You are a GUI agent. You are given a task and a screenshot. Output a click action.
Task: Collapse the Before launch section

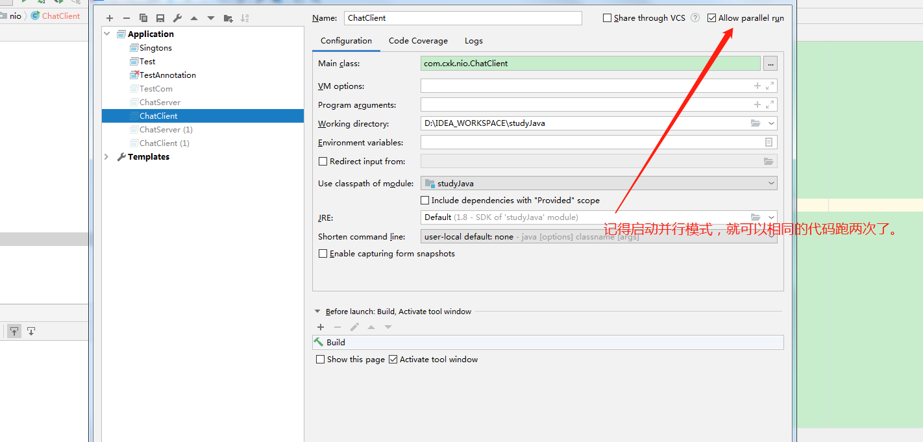pos(317,312)
